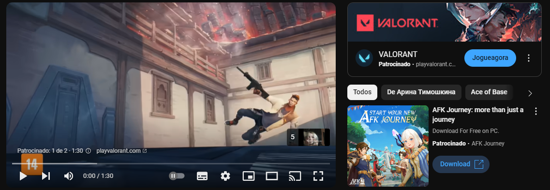Viewport: 550px width, 190px height.
Task: Open AFK Journey ad options menu
Action: (535, 112)
